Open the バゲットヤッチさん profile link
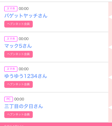112x126 pixels. point(26,16)
